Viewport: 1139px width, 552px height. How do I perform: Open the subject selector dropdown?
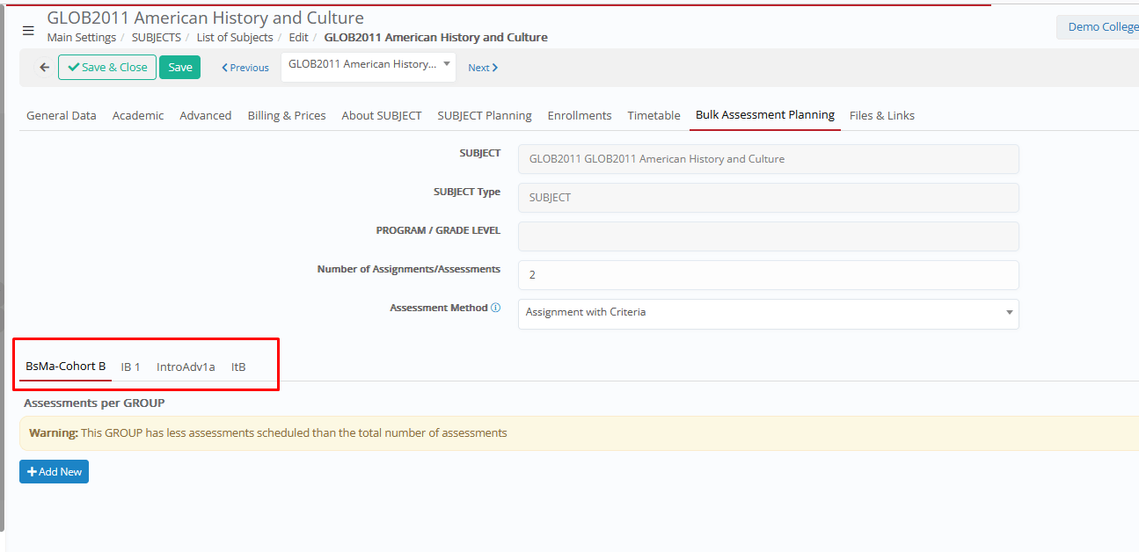(x=368, y=65)
